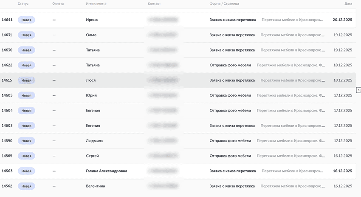361x197 pixels.
Task: Click the date 20.12.2025 in Ирина's row
Action: tap(342, 20)
